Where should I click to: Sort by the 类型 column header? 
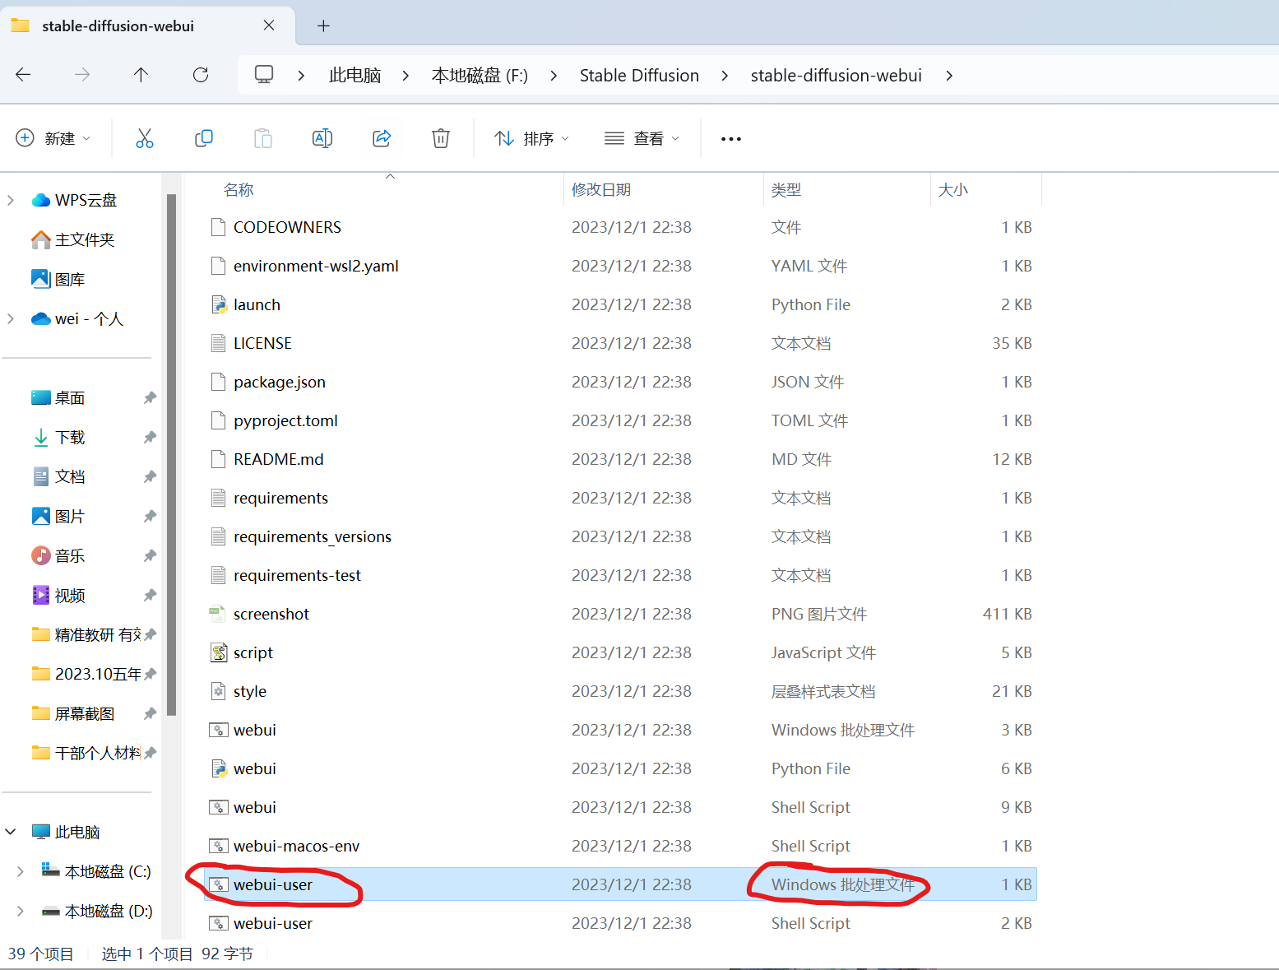786,190
